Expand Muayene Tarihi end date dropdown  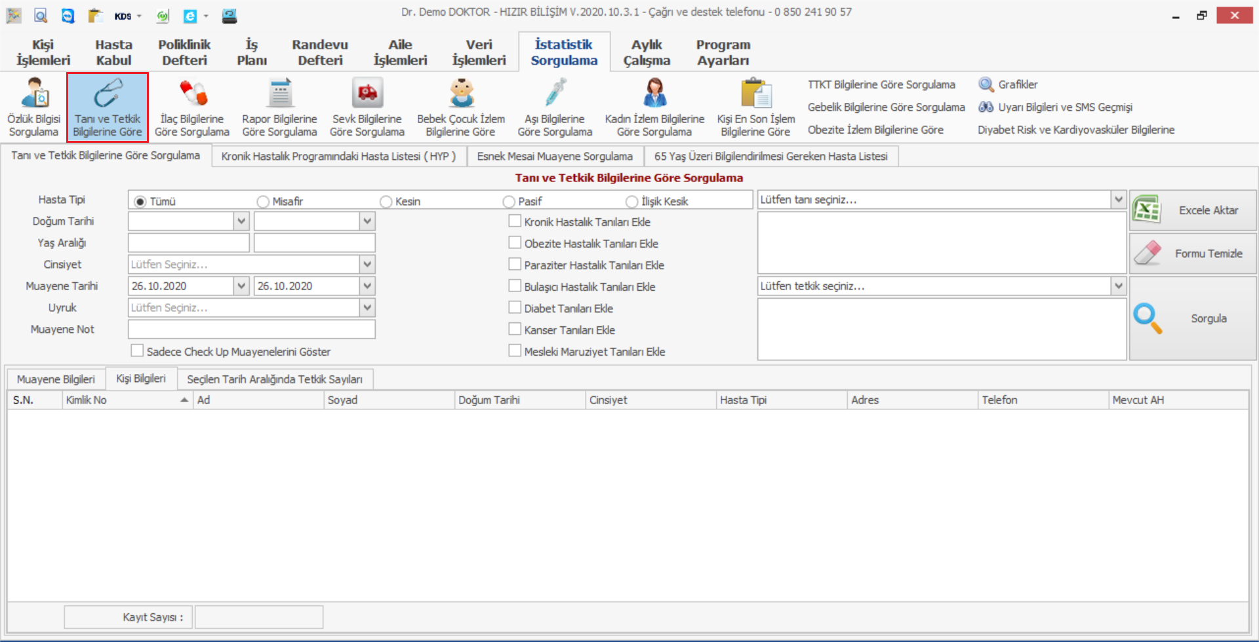click(x=367, y=286)
